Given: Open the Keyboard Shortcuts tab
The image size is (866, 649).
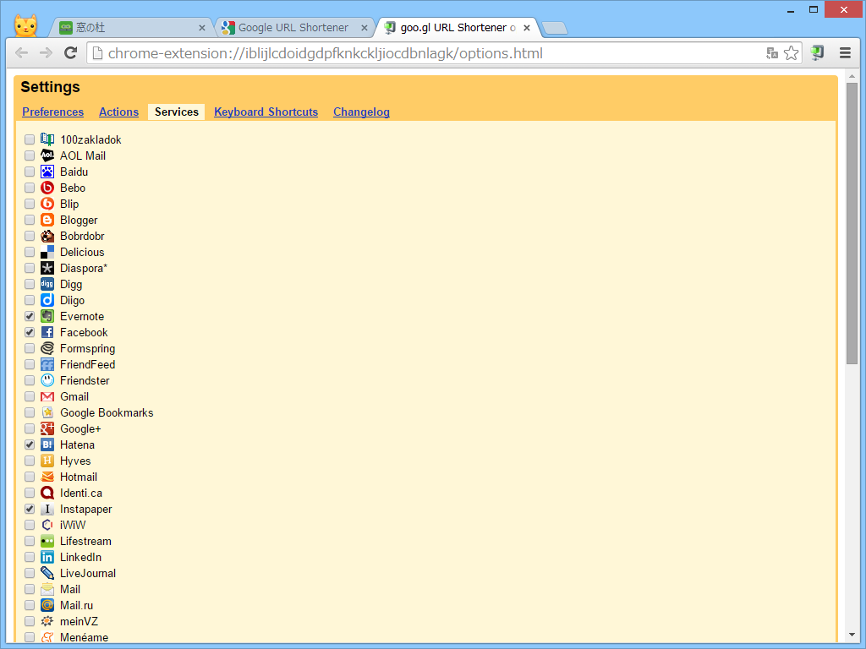Looking at the screenshot, I should (266, 112).
